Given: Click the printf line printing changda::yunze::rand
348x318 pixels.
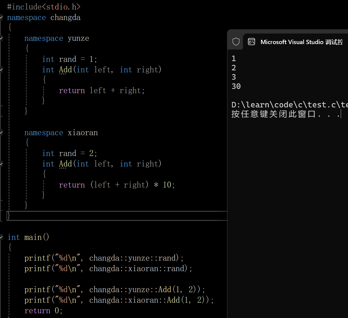Looking at the screenshot, I should point(104,258).
